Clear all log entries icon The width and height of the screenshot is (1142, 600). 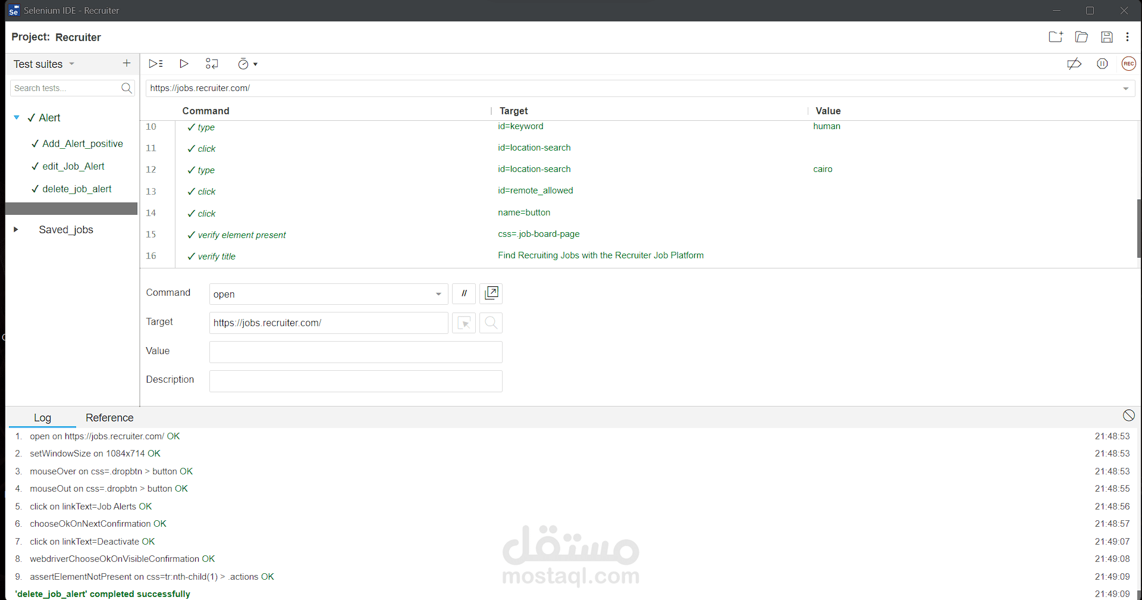(x=1128, y=415)
